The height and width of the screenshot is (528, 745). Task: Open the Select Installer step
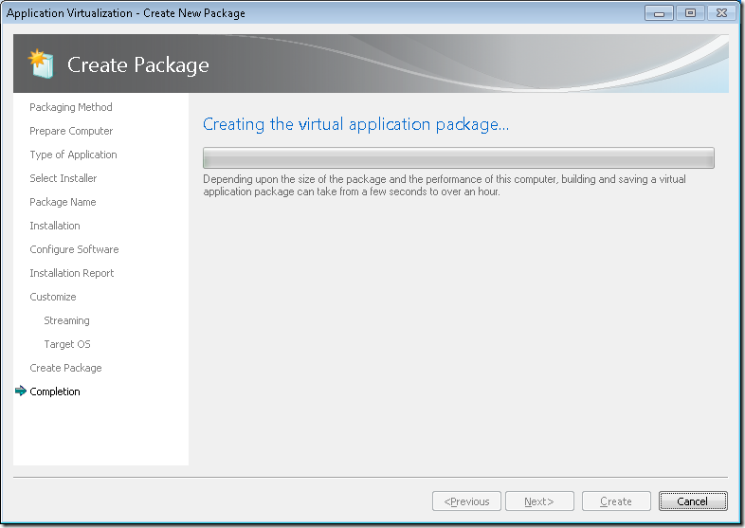64,178
